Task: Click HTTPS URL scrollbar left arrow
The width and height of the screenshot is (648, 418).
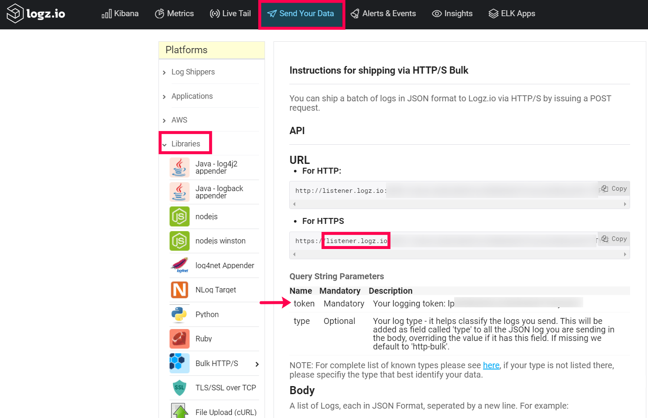Action: (294, 255)
